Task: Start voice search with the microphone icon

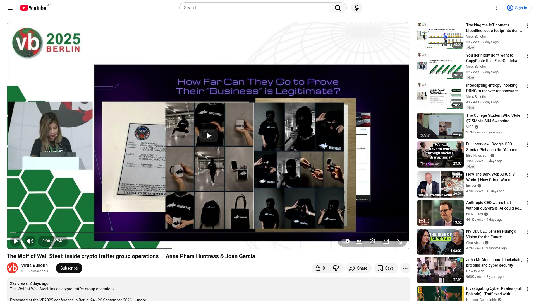Action: (356, 8)
